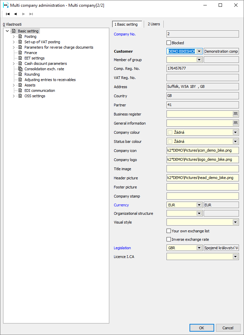Click document icon beside EDI communication
244x335 pixels.
coord(20,91)
